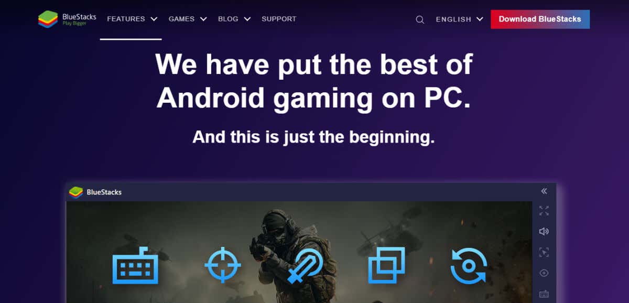This screenshot has width=629, height=303.
Task: Select the crosshair shooting mode icon
Action: point(223,265)
